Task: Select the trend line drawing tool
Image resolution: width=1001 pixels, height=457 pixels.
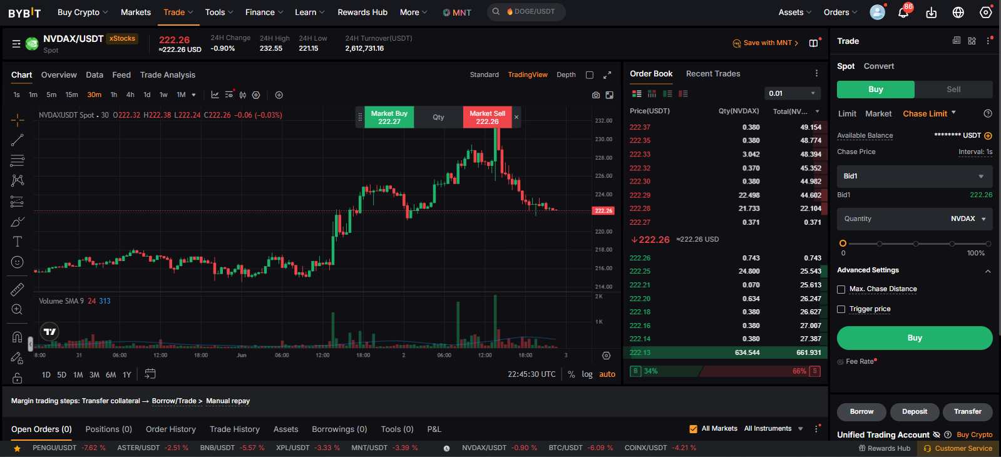Action: point(18,140)
